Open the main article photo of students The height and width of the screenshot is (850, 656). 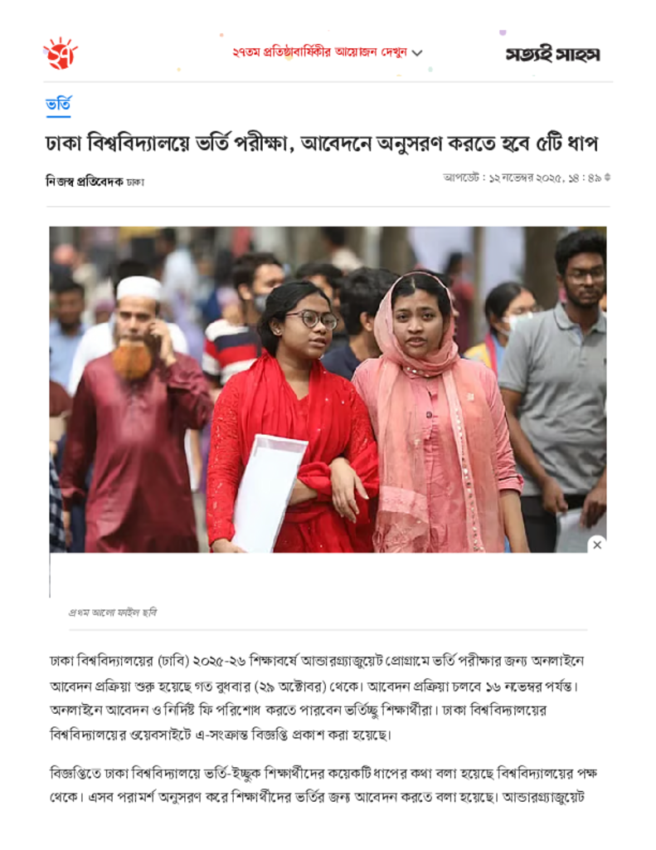point(328,389)
